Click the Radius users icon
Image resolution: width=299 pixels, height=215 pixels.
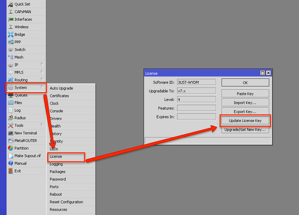[11, 118]
